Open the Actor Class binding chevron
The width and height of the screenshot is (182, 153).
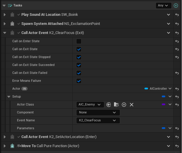pyautogui.click(x=170, y=104)
